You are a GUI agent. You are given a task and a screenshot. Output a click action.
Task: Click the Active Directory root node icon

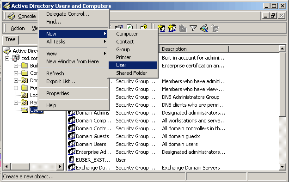click(7, 51)
